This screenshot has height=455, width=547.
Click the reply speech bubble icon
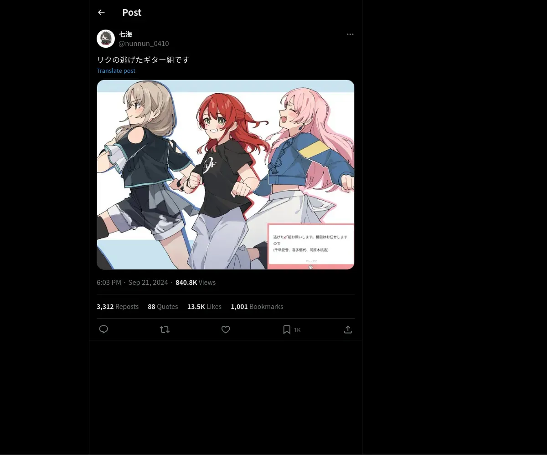103,329
